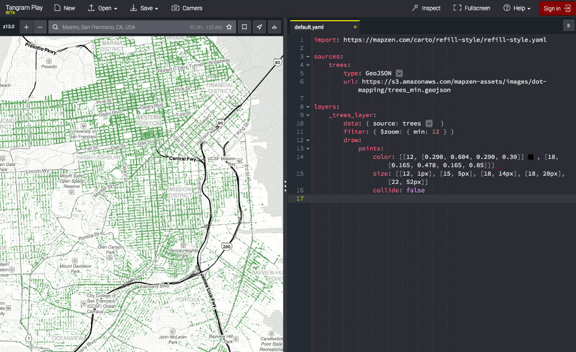Click 'MISSION DISTRICT' label on map
Image resolution: width=576 pixels, height=352 pixels.
coord(180,192)
